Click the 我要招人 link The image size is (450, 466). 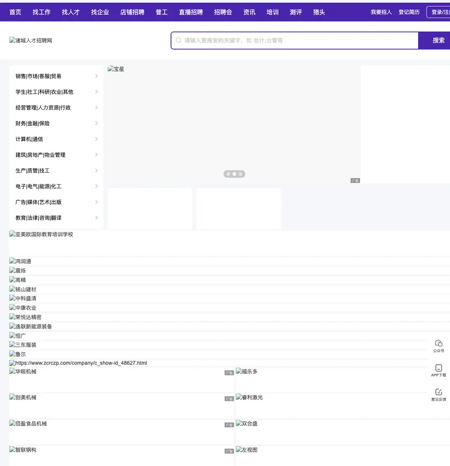click(x=381, y=12)
